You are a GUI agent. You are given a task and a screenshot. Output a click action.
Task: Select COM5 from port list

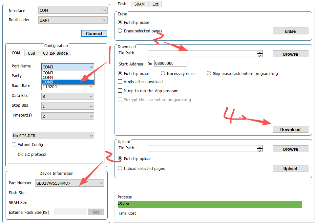pos(48,82)
